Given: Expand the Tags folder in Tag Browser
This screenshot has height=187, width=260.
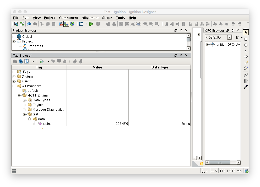Looking at the screenshot, I should (14, 72).
